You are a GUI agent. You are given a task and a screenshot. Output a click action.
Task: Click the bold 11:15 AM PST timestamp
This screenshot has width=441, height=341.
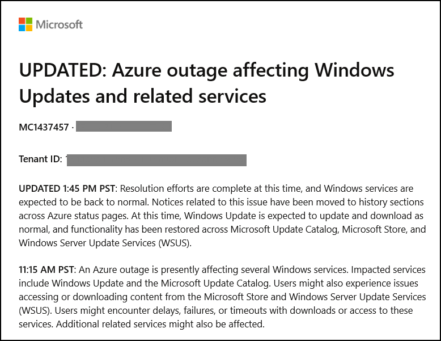pos(46,270)
